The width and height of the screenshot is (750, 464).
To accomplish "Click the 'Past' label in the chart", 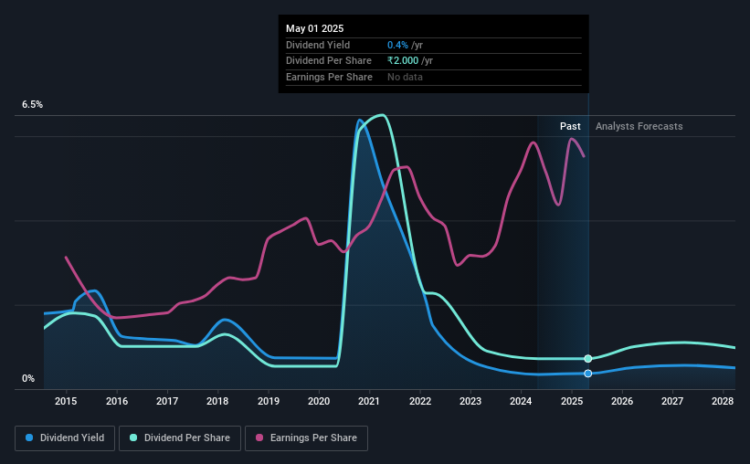I will [570, 126].
